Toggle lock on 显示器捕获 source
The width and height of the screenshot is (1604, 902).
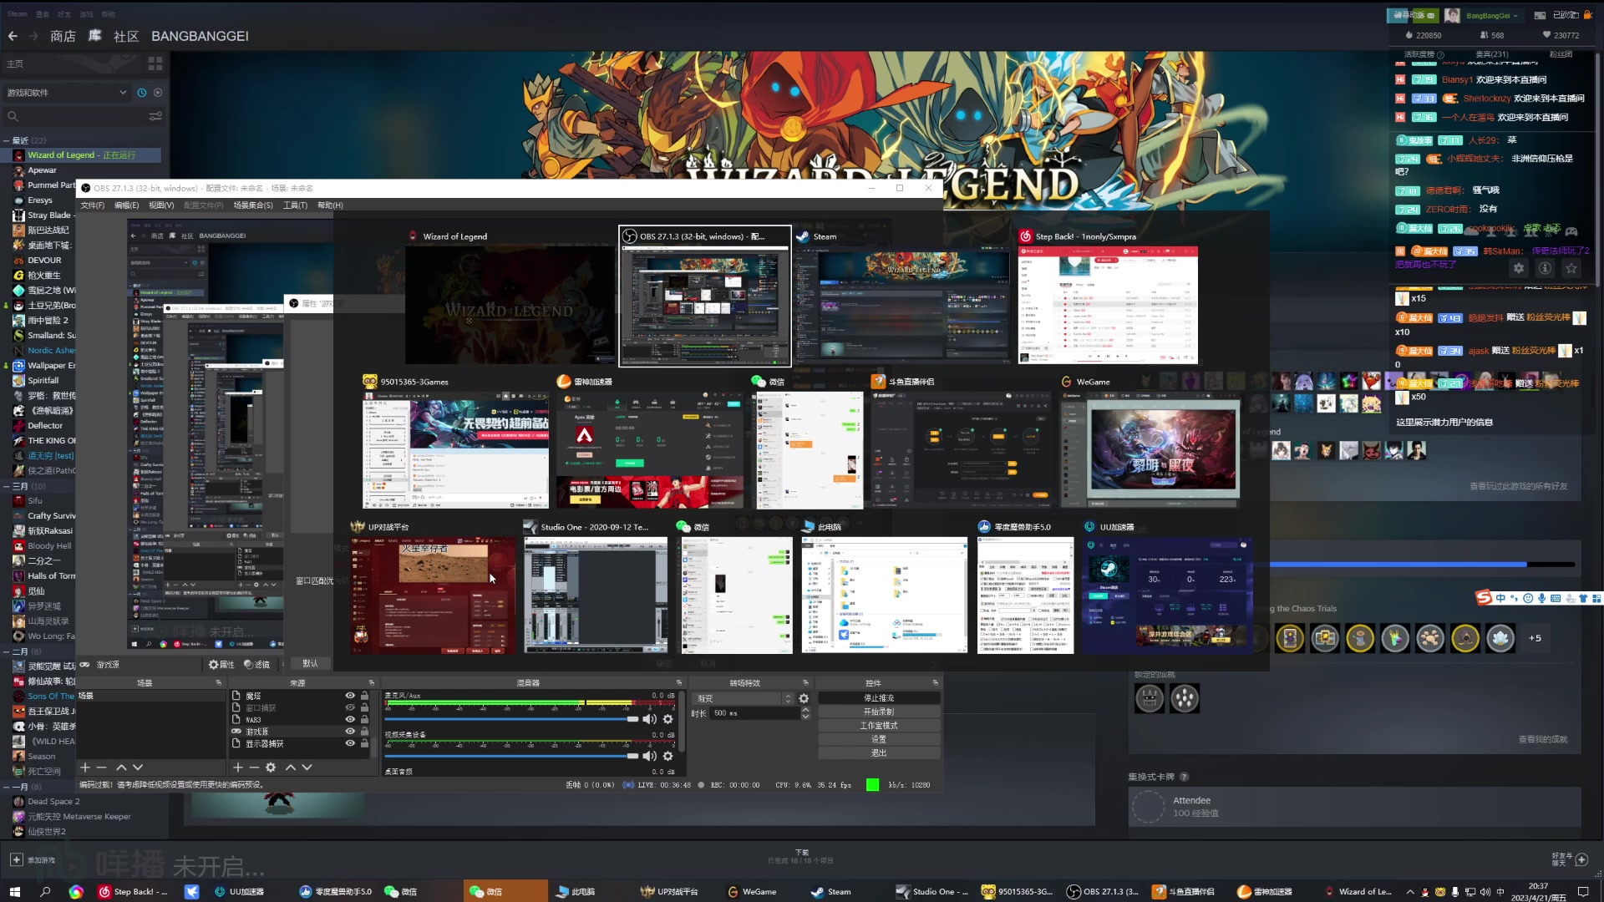click(364, 743)
